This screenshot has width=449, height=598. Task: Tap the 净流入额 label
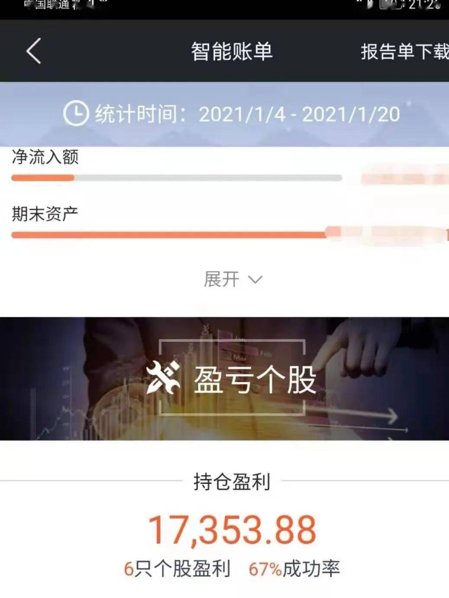[x=45, y=157]
